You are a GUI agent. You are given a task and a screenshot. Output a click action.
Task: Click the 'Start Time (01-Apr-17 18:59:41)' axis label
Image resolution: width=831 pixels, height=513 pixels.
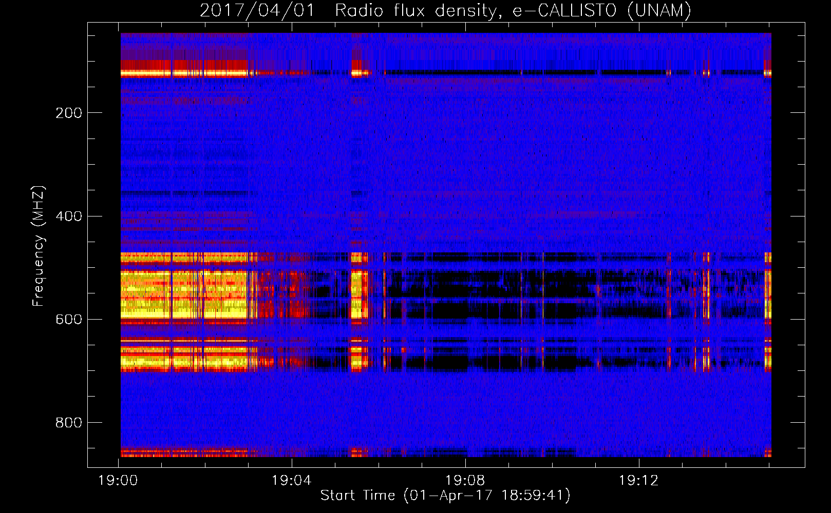(445, 496)
